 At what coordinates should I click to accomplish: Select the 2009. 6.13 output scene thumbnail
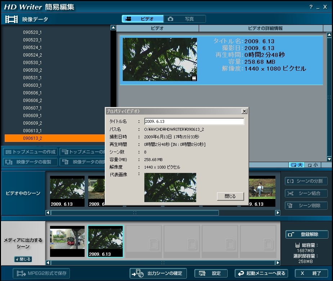(x=105, y=241)
